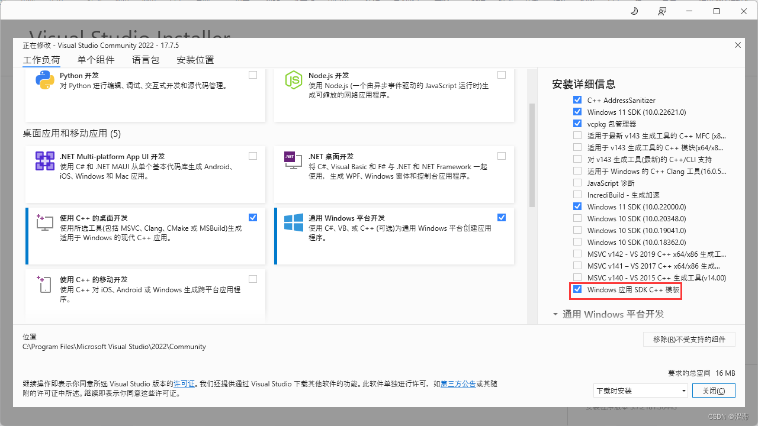Enable .NET Multi-platform App UI workload checkbox
The height and width of the screenshot is (426, 758).
coord(253,156)
